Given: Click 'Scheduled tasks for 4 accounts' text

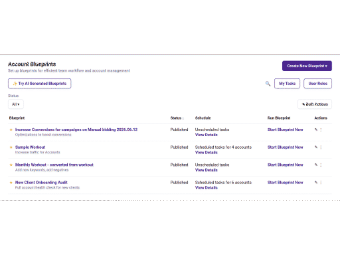Looking at the screenshot, I should [x=223, y=147].
